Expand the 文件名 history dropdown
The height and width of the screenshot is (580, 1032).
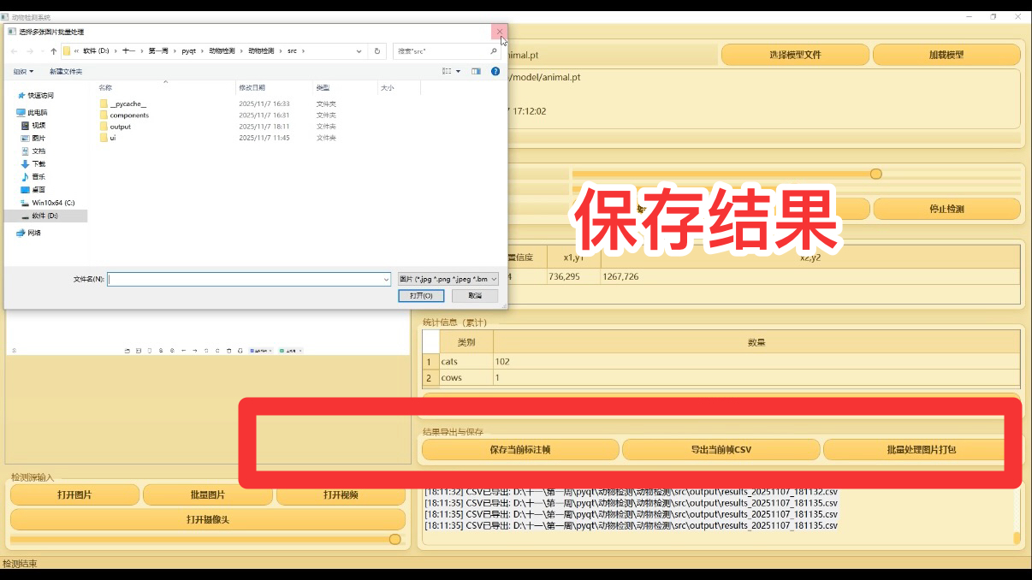coord(386,279)
